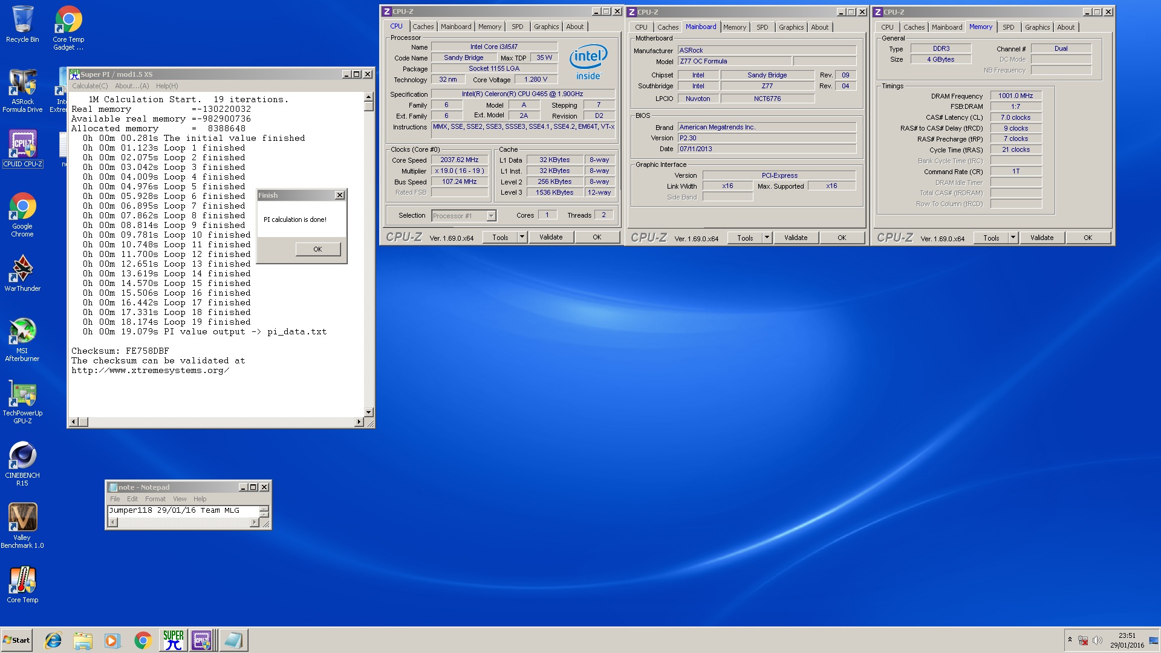Click Notepad horizontal scrollbar left arrow
The image size is (1161, 653).
(113, 522)
